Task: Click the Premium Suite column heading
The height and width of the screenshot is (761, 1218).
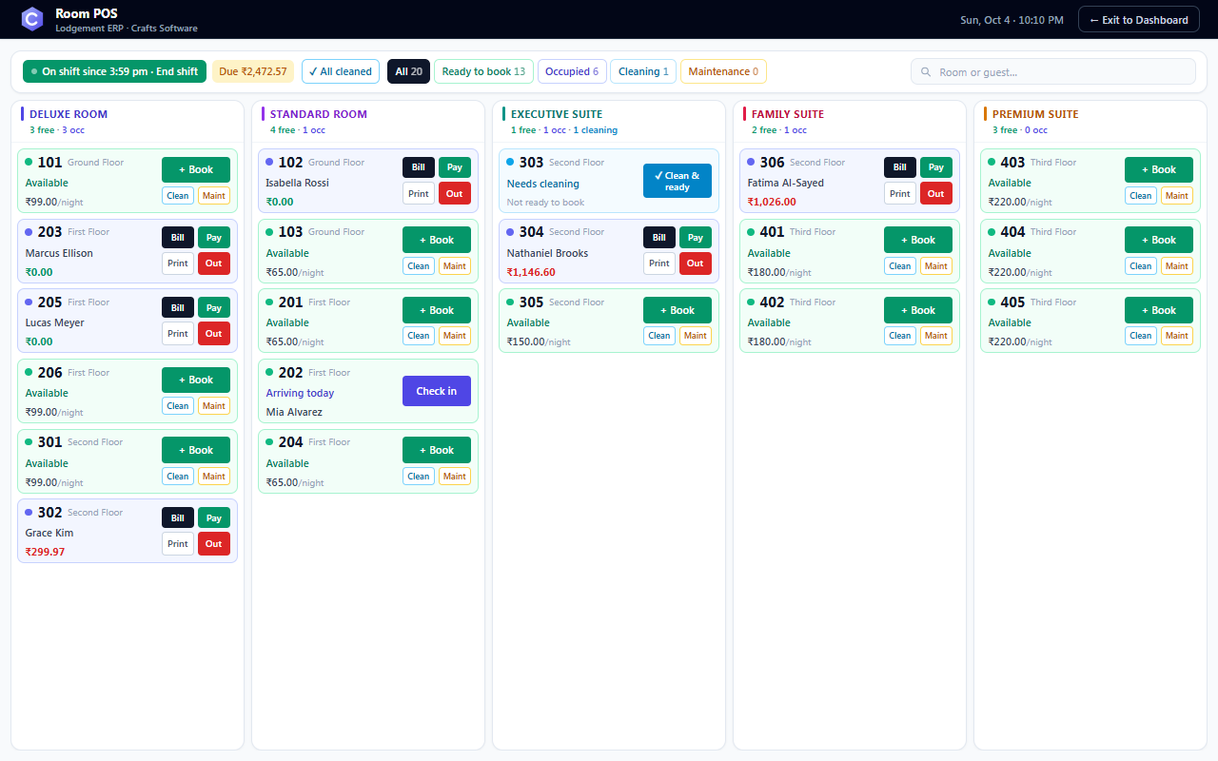Action: point(1036,114)
